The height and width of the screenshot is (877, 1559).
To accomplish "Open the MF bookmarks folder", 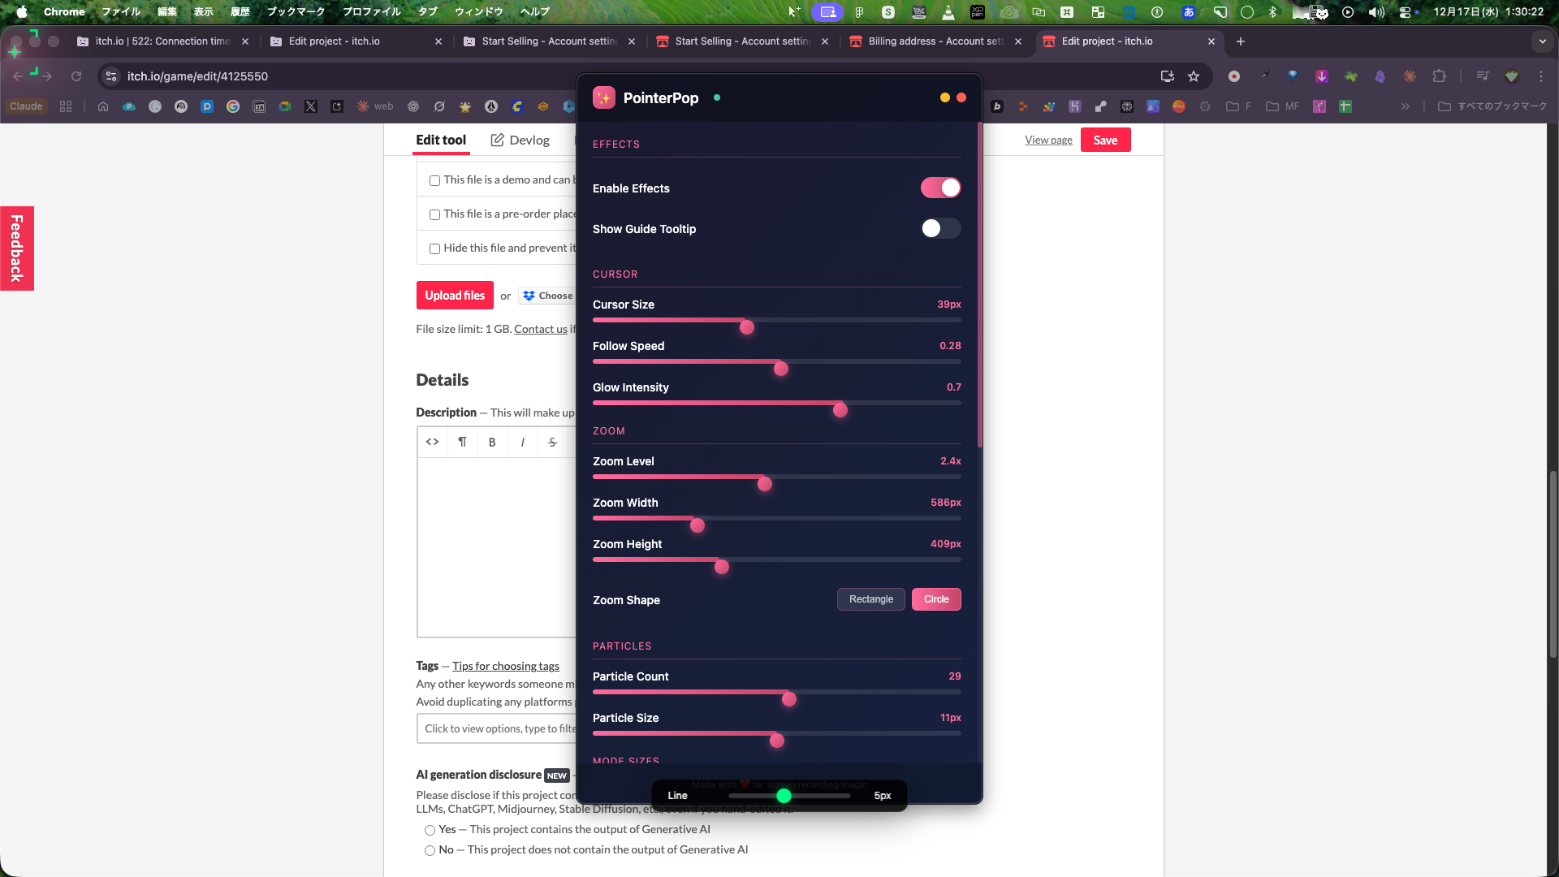I will click(x=1283, y=106).
